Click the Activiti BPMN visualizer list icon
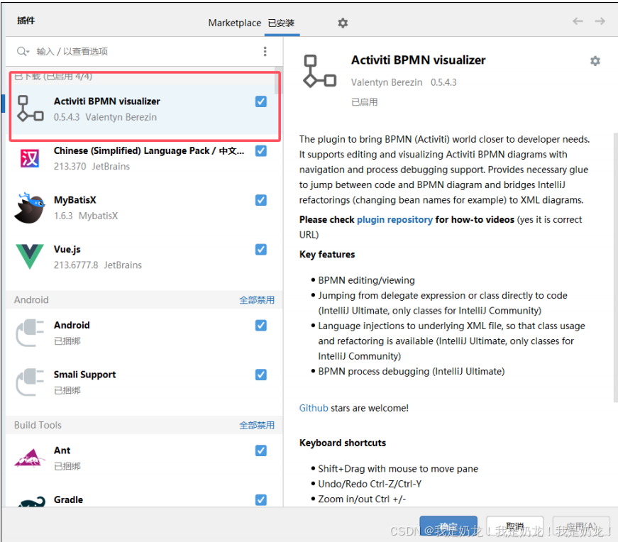Screen dimensions: 618x542 [x=30, y=109]
